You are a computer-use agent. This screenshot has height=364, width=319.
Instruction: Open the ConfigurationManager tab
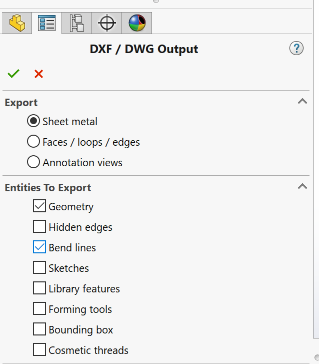76,23
